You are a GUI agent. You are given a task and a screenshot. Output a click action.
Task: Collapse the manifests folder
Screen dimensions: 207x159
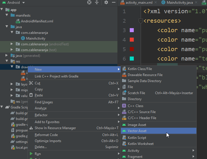[x=7, y=15]
